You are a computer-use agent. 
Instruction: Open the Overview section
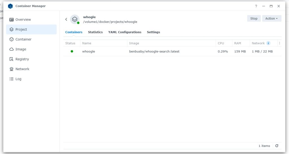31,20
